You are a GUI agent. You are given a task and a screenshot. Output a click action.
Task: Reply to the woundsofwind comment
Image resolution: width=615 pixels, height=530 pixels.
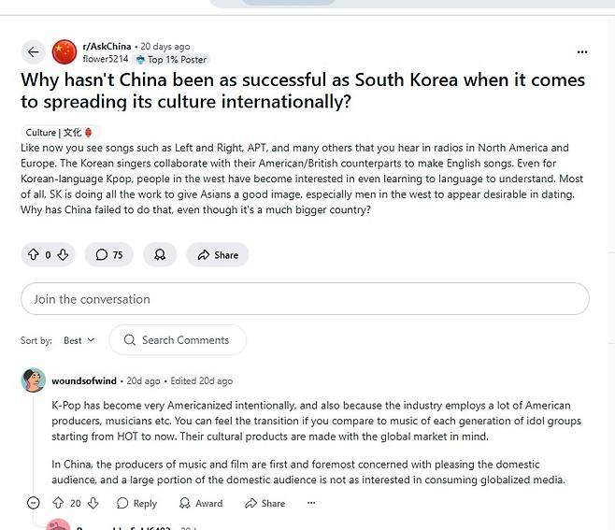[136, 503]
